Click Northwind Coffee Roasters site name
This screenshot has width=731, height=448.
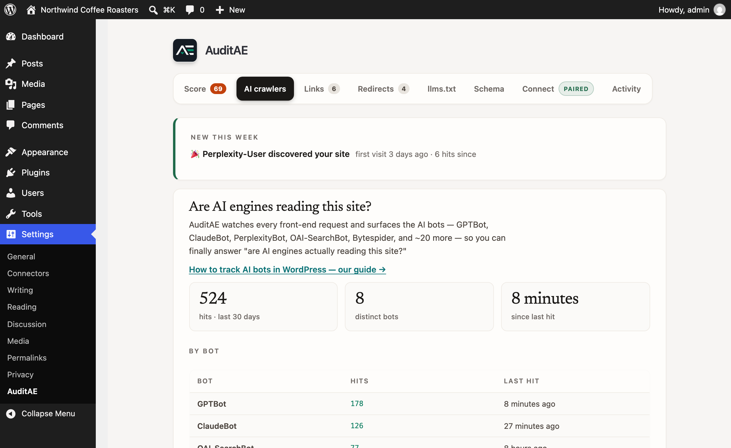[x=90, y=10]
